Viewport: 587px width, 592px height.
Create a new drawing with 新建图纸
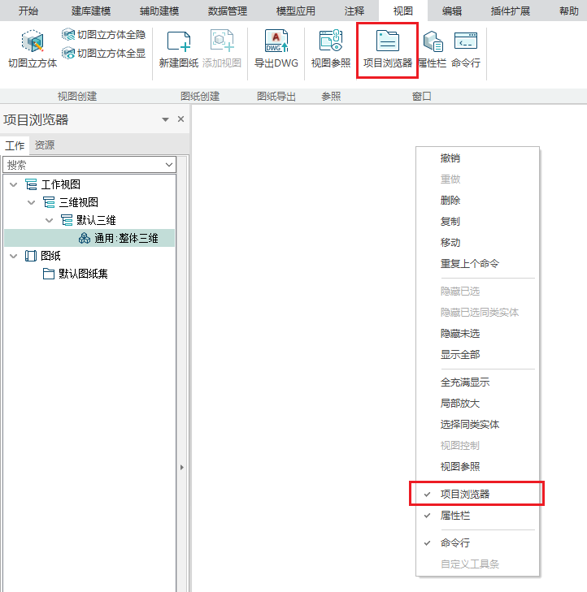tap(178, 49)
